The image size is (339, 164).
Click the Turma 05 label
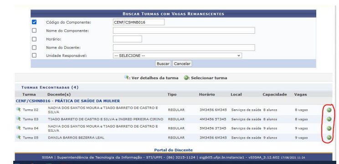point(31,138)
